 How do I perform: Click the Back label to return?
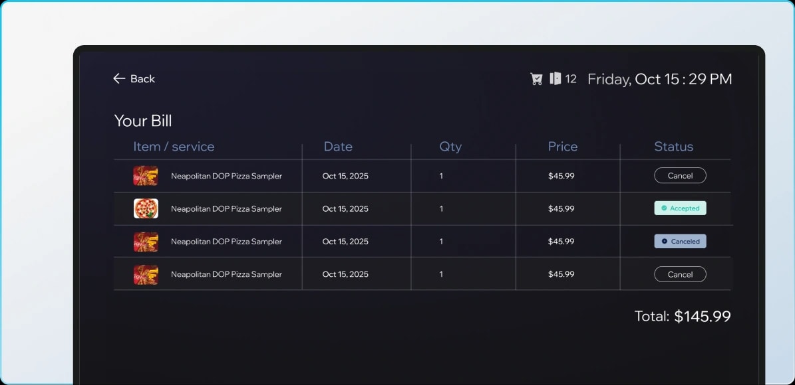coord(142,78)
